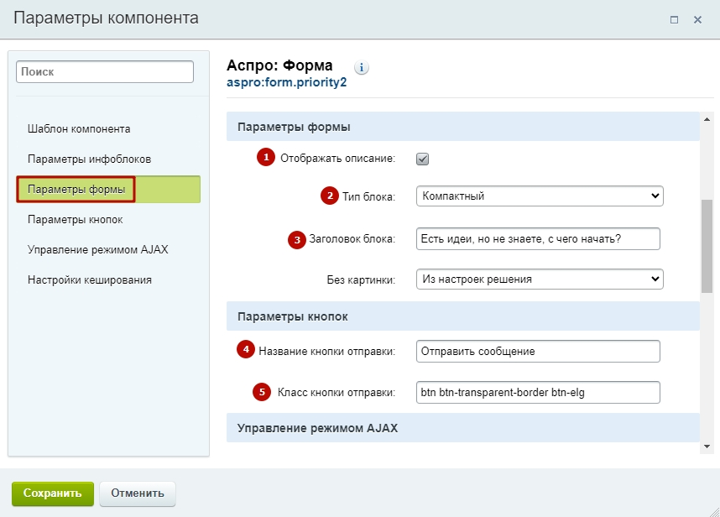The image size is (720, 517).
Task: Click the Сохранить button
Action: (53, 493)
